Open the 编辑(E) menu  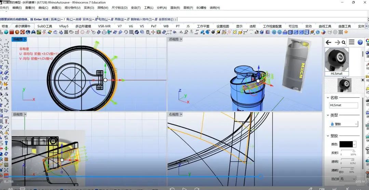click(17, 8)
